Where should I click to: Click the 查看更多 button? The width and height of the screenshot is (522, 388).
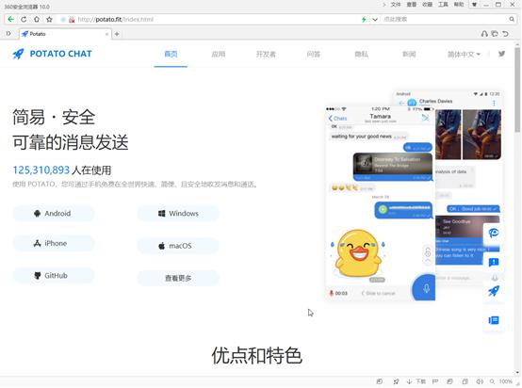click(x=178, y=278)
